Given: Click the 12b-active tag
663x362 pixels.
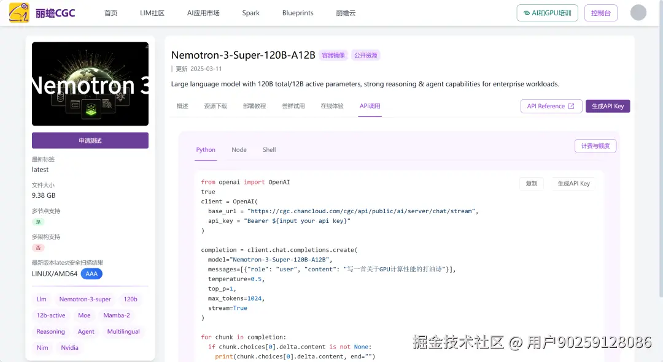Looking at the screenshot, I should point(51,315).
